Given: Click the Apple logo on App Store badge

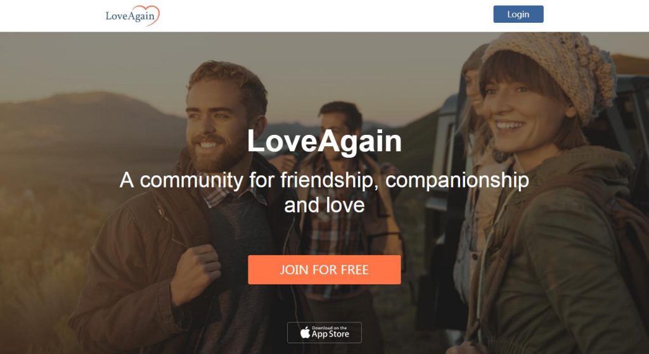Looking at the screenshot, I should pos(305,332).
